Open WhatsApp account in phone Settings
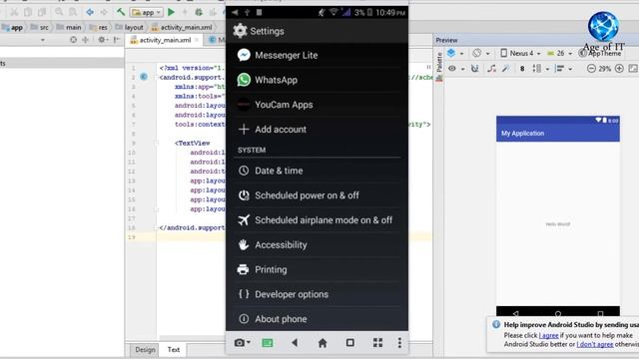 (x=317, y=80)
